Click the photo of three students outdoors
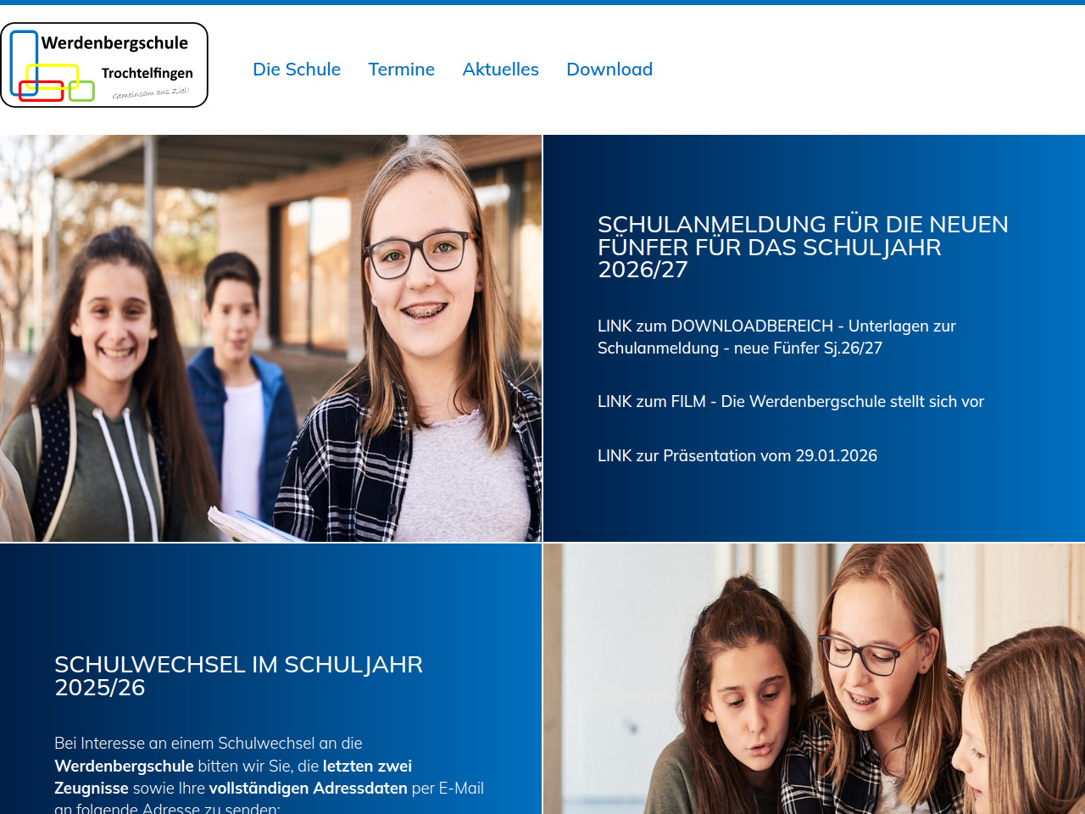This screenshot has width=1085, height=814. [270, 338]
